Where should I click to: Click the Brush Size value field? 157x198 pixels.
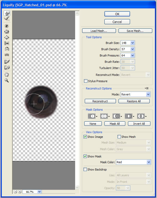126,43
